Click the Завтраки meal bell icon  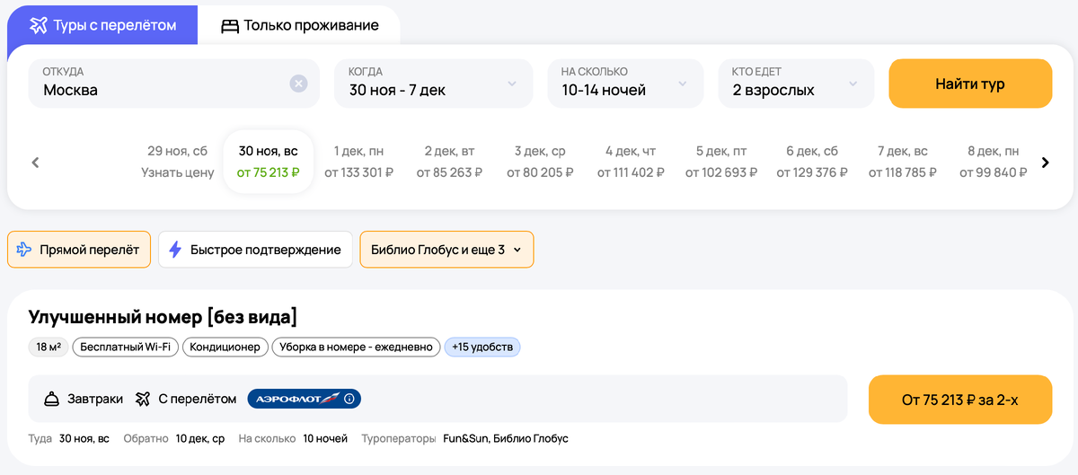52,399
